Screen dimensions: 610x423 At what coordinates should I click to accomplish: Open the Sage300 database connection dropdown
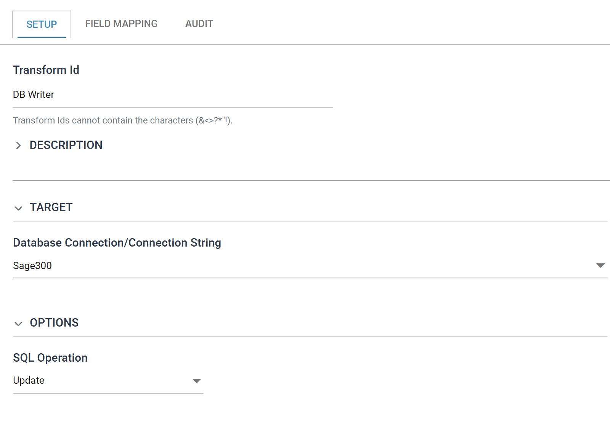(x=310, y=266)
